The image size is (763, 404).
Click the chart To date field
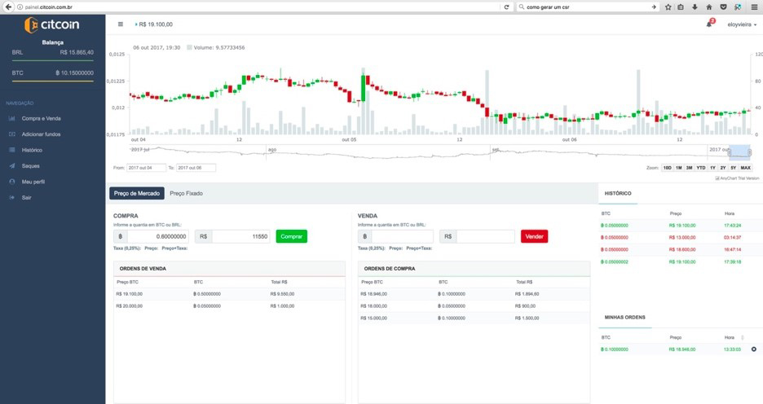click(196, 168)
